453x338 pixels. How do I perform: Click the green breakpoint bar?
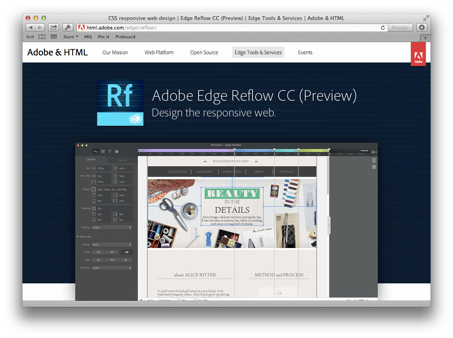coord(314,151)
